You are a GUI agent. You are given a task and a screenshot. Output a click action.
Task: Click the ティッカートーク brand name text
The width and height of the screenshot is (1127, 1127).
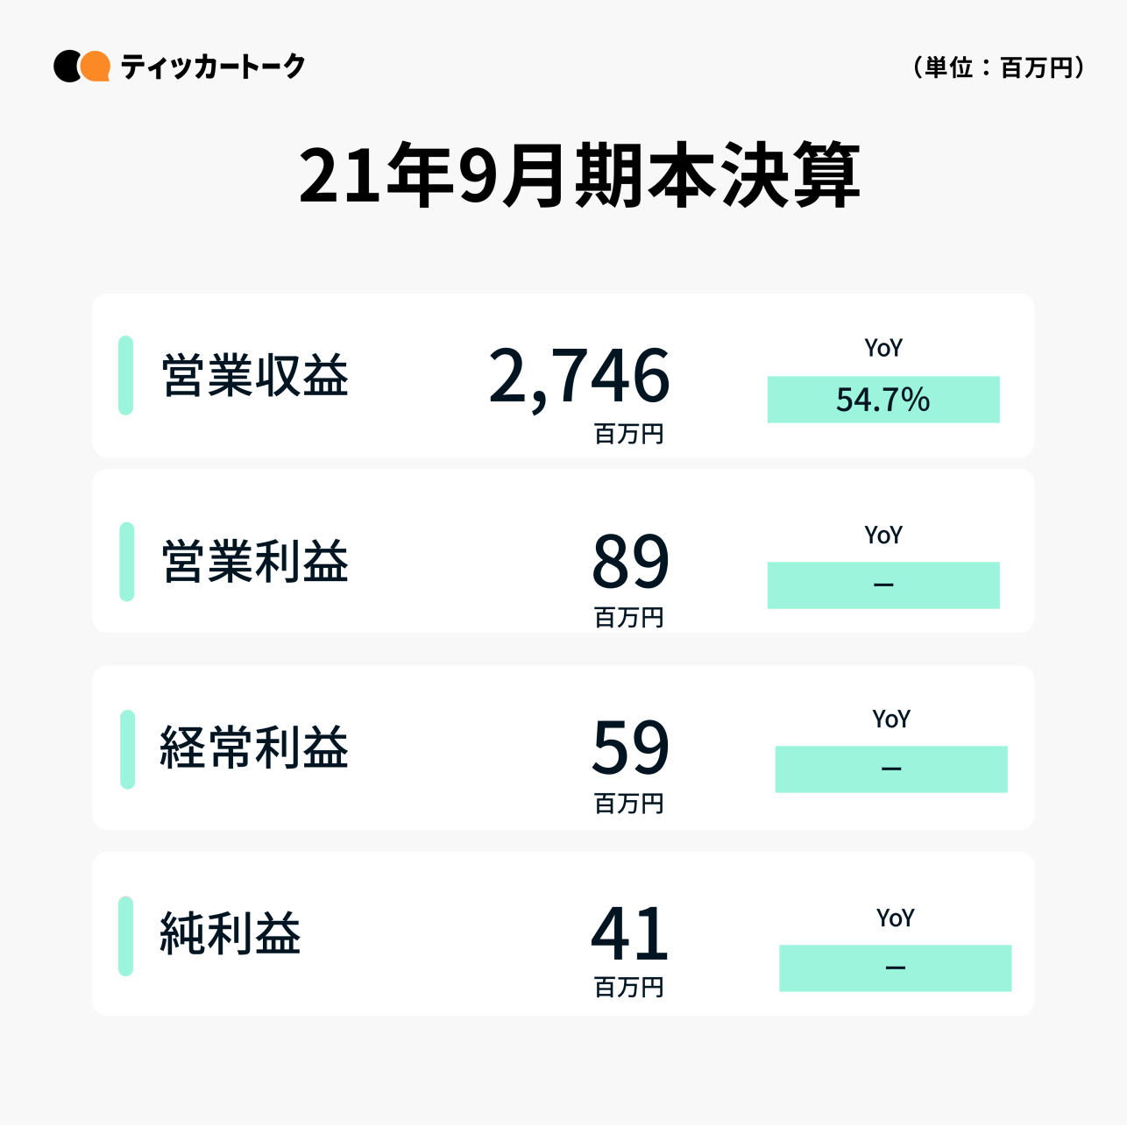point(213,67)
